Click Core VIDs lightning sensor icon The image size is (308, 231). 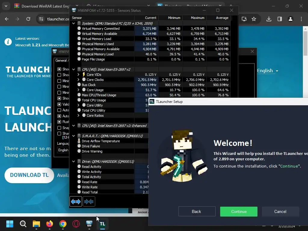coord(84,75)
